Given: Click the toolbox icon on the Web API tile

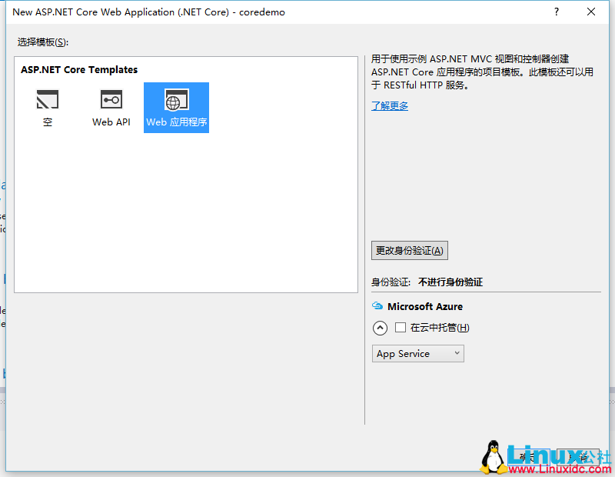Looking at the screenshot, I should (111, 99).
